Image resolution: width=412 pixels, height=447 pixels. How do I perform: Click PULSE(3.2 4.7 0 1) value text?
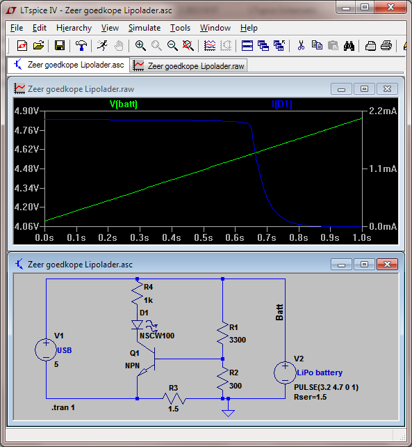tap(326, 387)
